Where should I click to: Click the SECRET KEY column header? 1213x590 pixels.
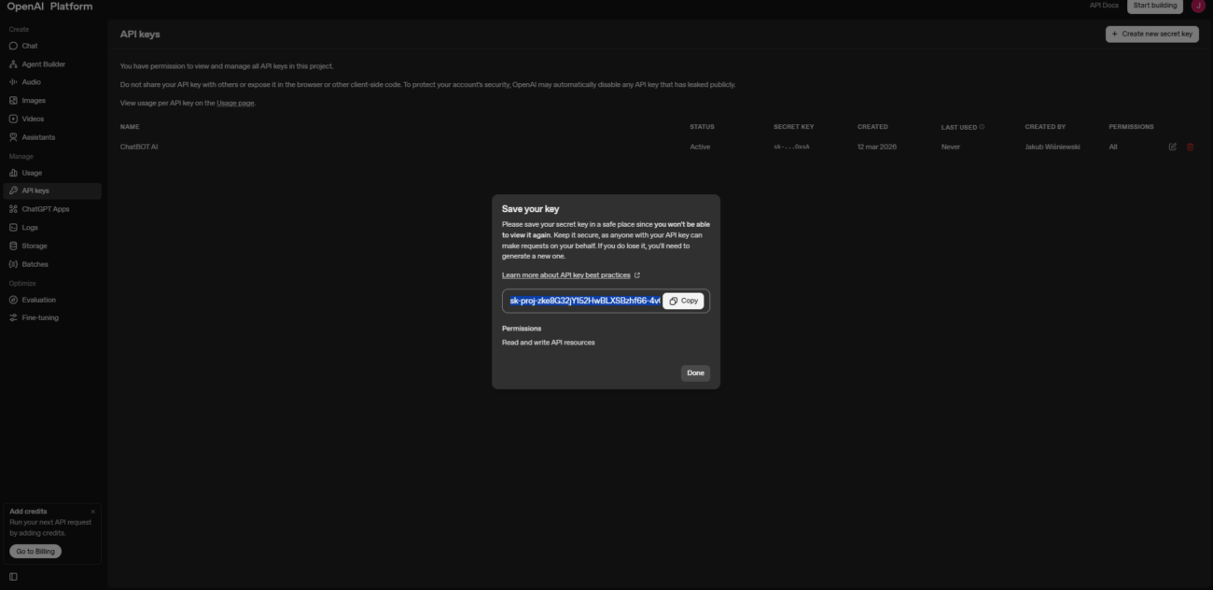pos(793,127)
